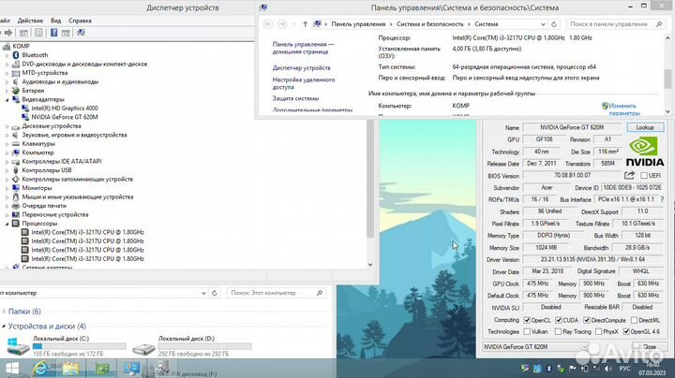Click the Explorer search magnifier icon
The image size is (675, 378).
(x=320, y=293)
